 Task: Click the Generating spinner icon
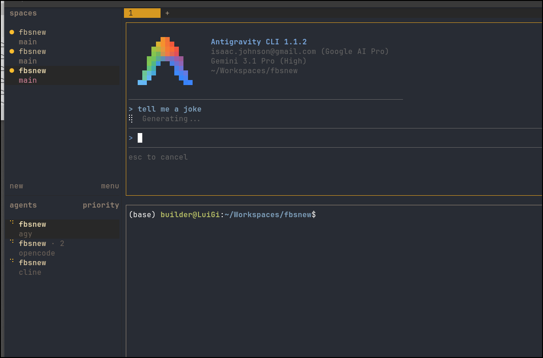pos(131,119)
